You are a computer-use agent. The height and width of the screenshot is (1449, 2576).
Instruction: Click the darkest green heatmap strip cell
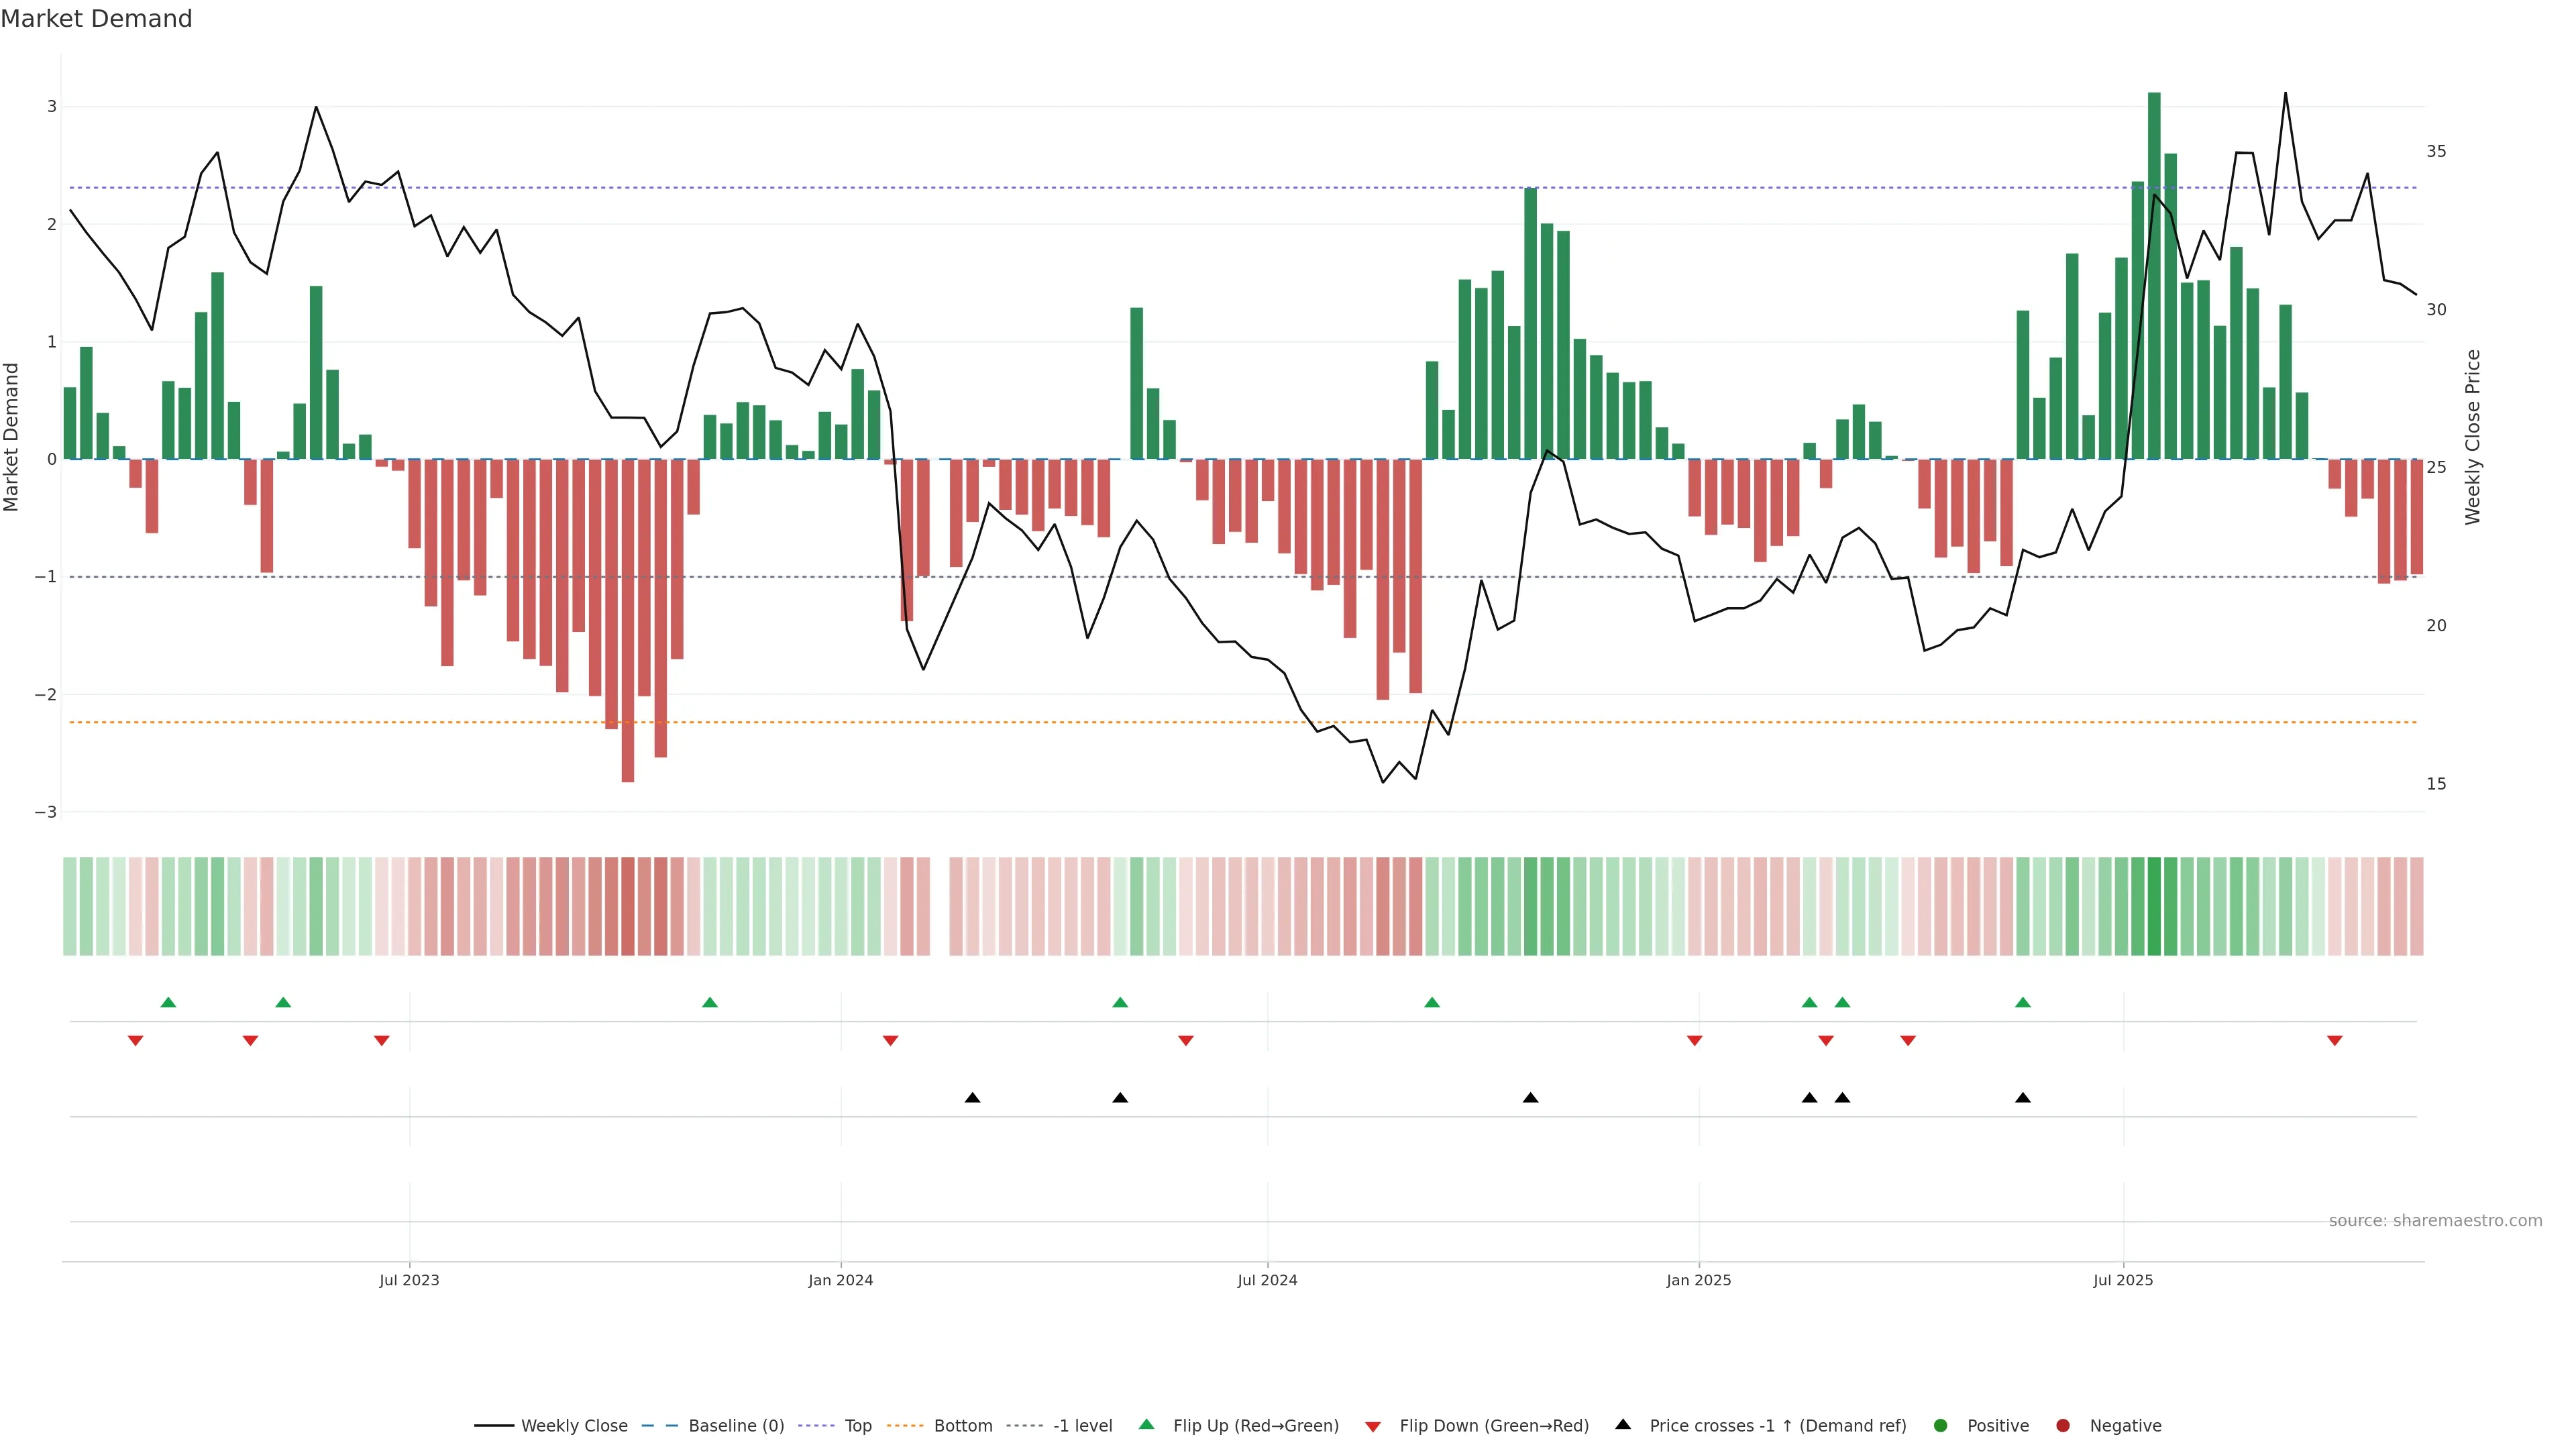[x=2154, y=906]
